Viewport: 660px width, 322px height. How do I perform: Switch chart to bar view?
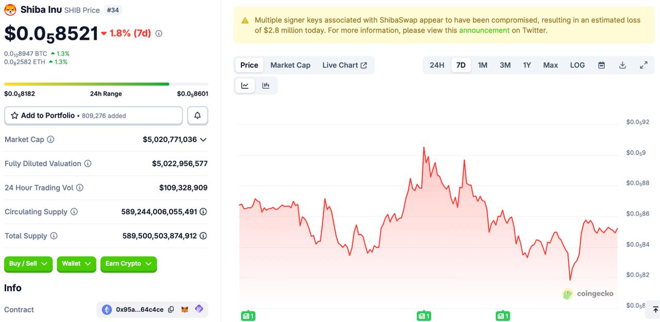coord(266,85)
